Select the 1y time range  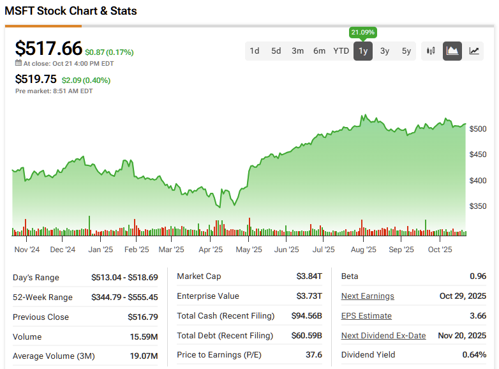coord(363,51)
